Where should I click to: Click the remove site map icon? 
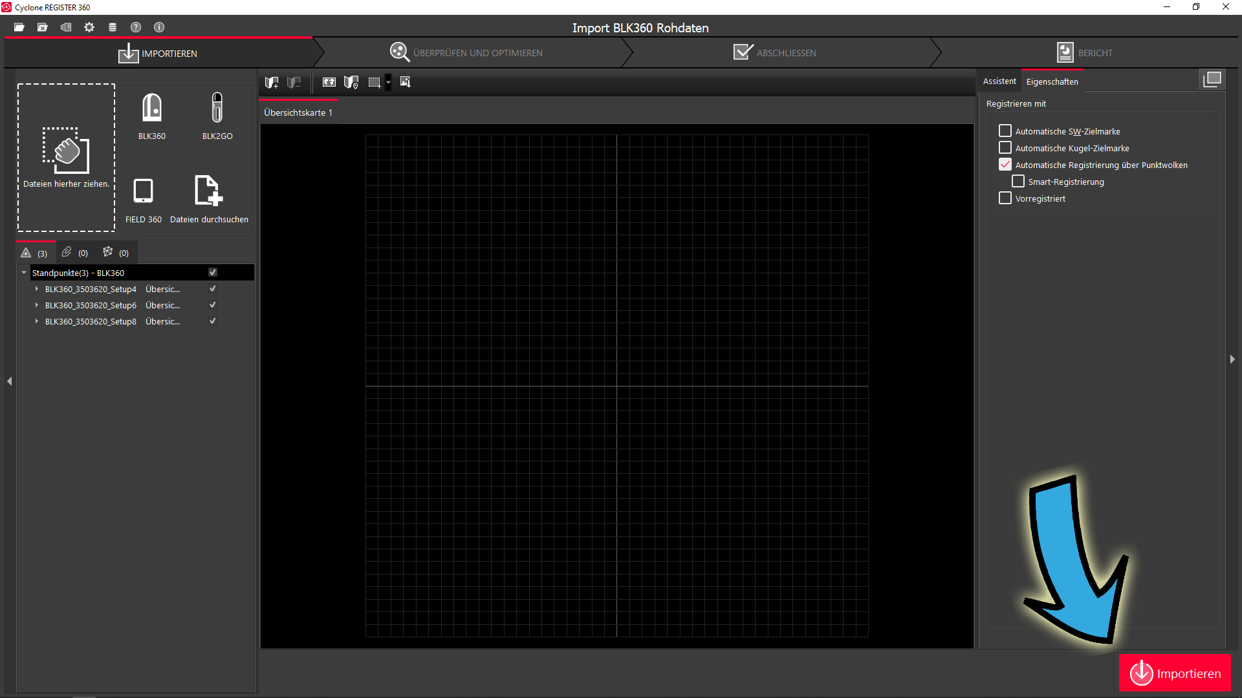294,82
